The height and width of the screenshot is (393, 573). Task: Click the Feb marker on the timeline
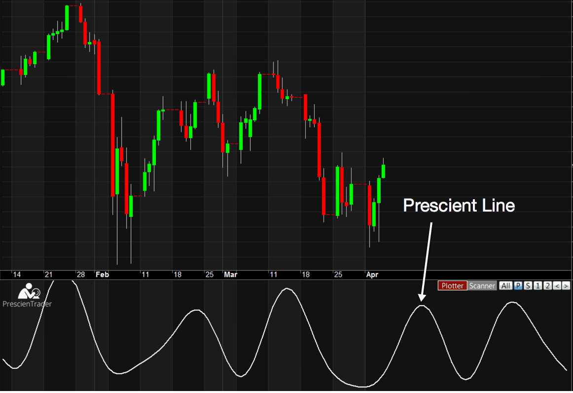102,275
